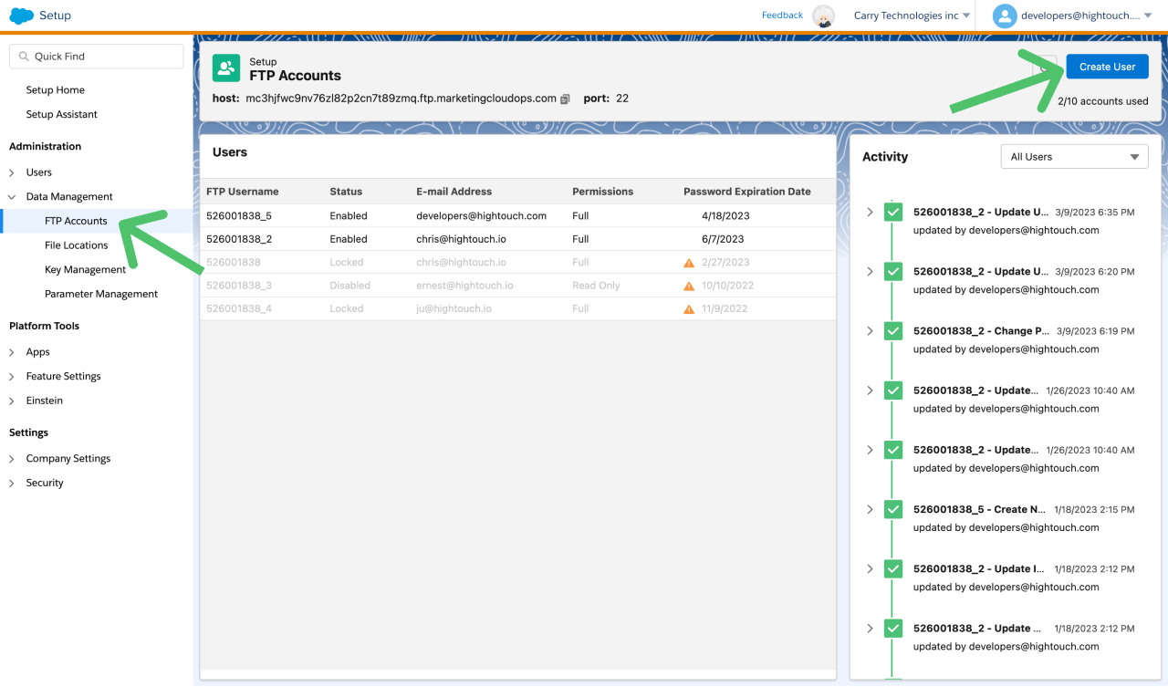Open Key Management
Screen dimensions: 1168x687
click(86, 270)
